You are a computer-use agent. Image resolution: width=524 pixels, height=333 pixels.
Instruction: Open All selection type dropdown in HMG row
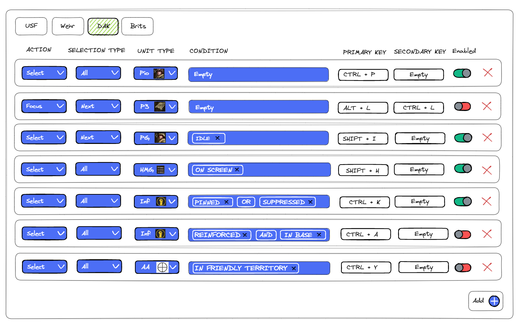click(x=98, y=169)
